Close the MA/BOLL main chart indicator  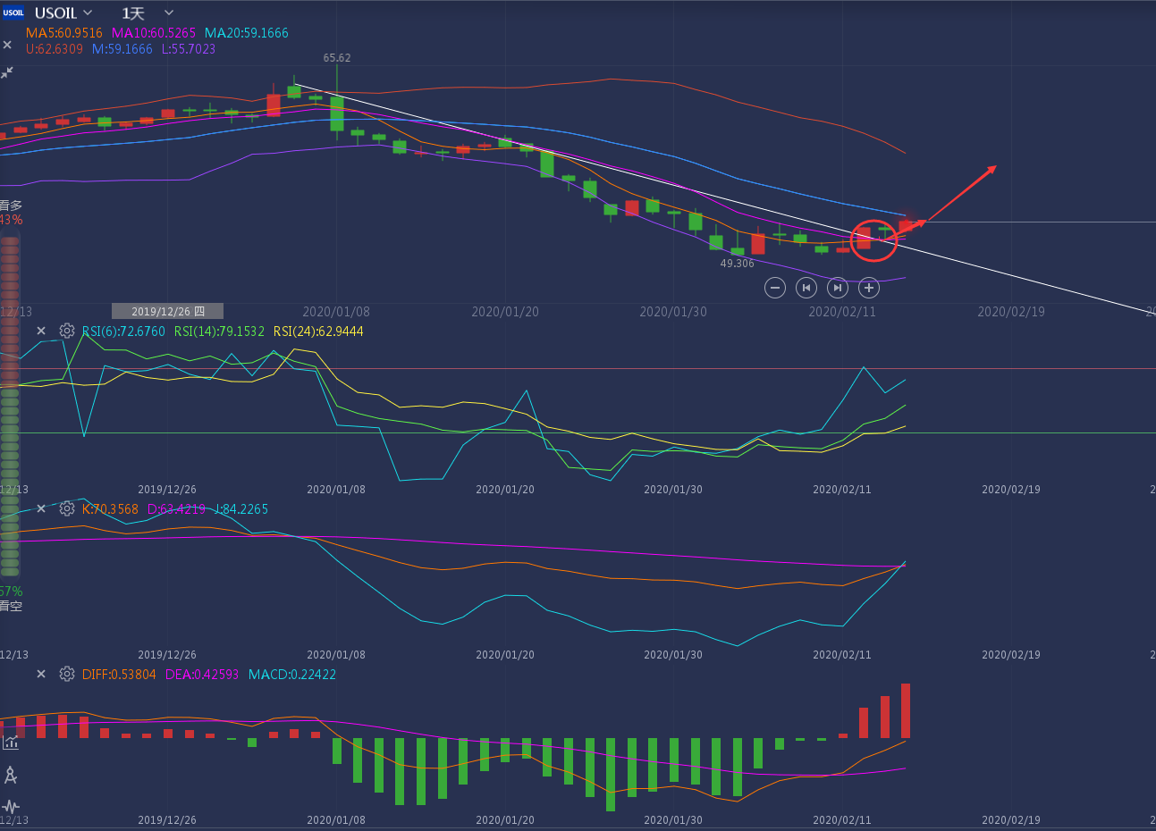click(x=8, y=45)
